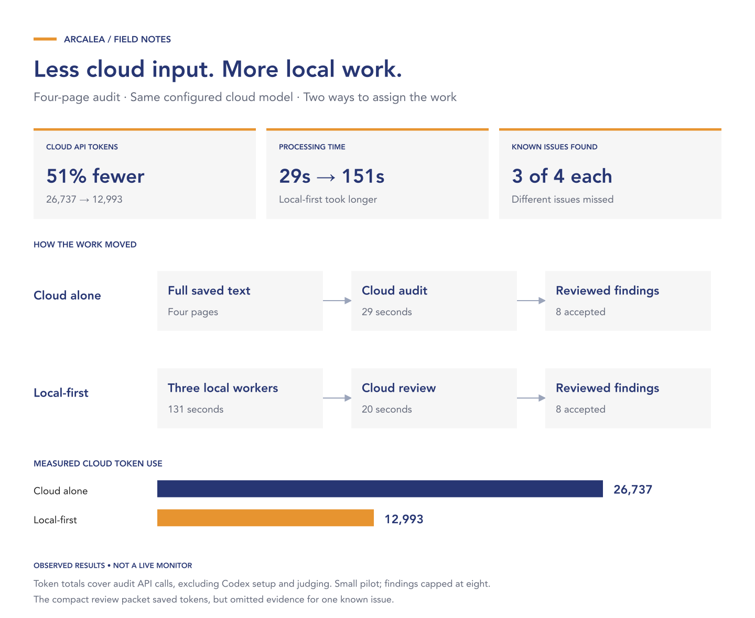Image resolution: width=755 pixels, height=618 pixels.
Task: Click "OBSERVED RESULTS • NOT A LIVE MONITOR"
Action: point(113,566)
